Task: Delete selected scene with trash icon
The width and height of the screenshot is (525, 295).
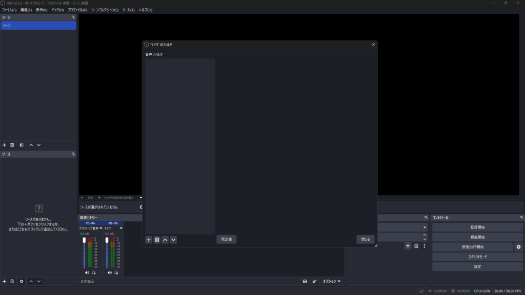Action: click(12, 145)
